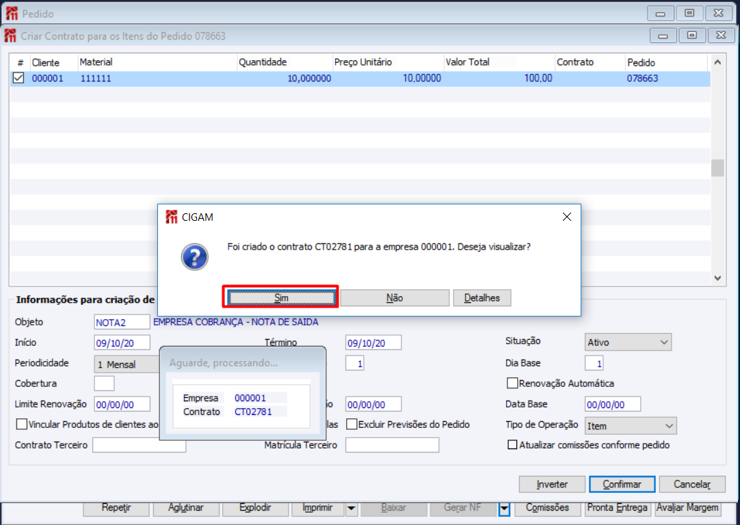Click the Pedido window logo icon
The height and width of the screenshot is (525, 740).
click(x=12, y=13)
